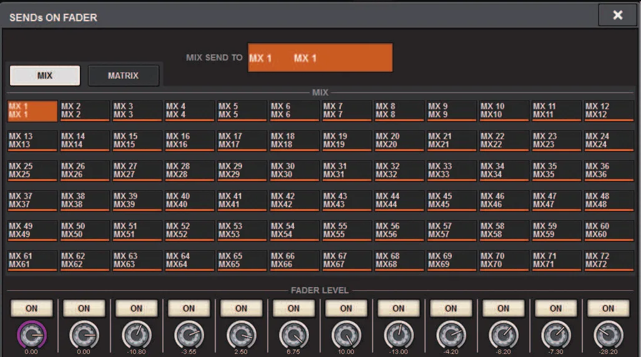This screenshot has width=641, height=357.
Task: Select the MX 19 mix bus button
Action: tap(346, 140)
